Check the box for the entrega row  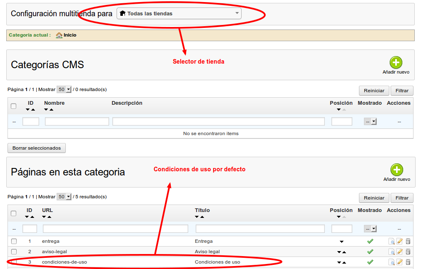[14, 241]
